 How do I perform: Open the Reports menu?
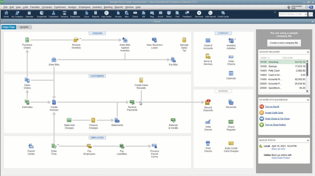click(119, 7)
